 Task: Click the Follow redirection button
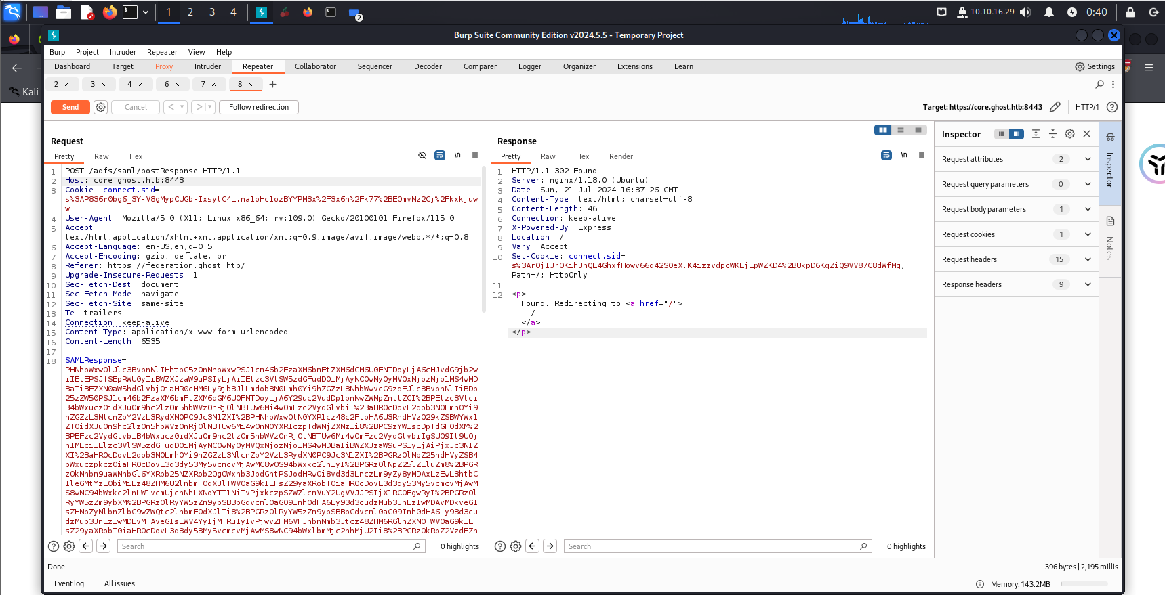click(258, 107)
